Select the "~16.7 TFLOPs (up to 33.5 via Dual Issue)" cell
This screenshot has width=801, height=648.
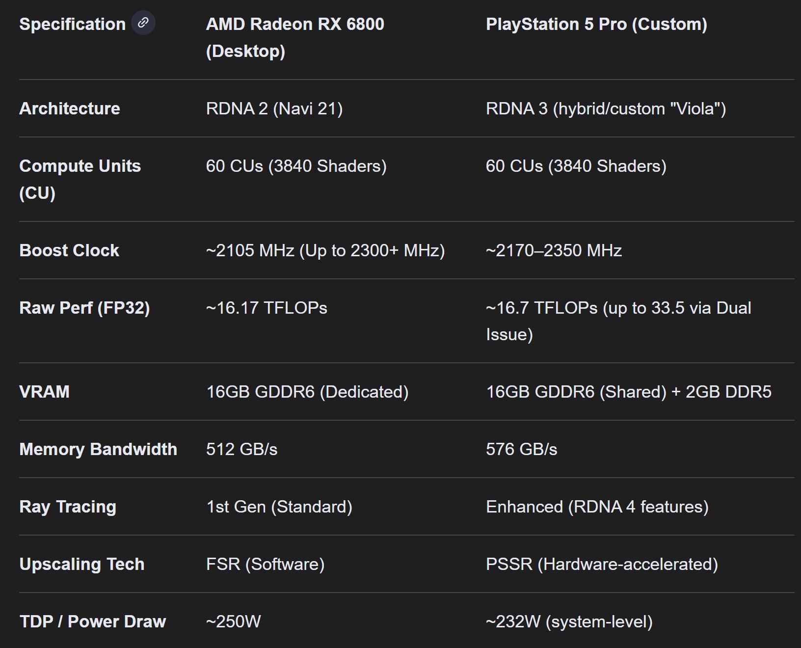click(x=618, y=321)
